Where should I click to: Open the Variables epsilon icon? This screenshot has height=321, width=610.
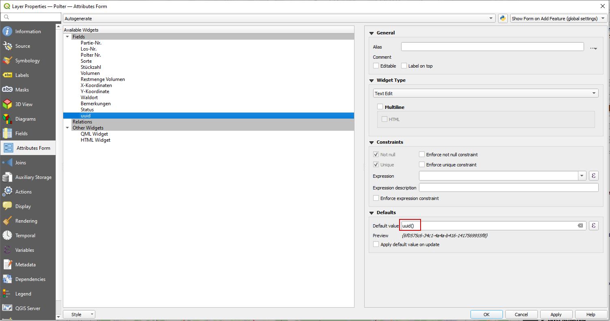pyautogui.click(x=7, y=250)
